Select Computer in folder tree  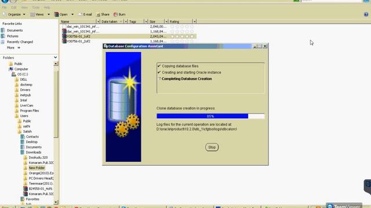(x=21, y=69)
